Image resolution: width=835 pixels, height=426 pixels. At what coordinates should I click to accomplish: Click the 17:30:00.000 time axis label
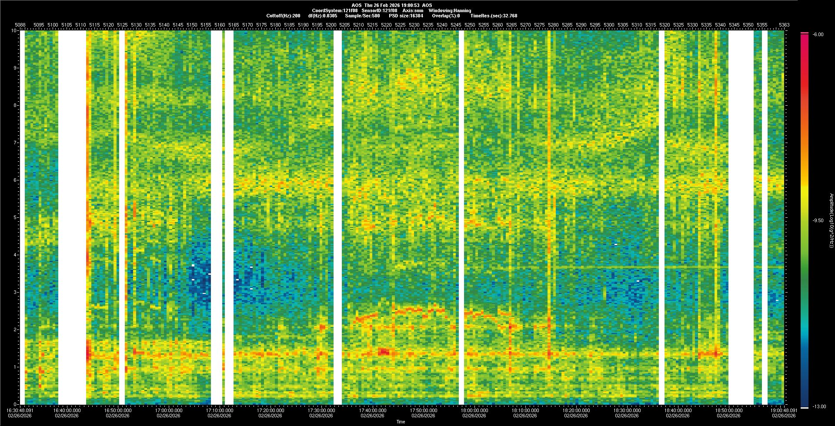pyautogui.click(x=321, y=410)
